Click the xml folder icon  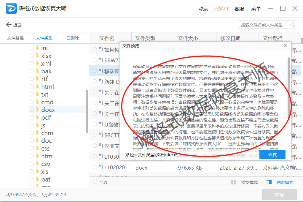click(37, 63)
